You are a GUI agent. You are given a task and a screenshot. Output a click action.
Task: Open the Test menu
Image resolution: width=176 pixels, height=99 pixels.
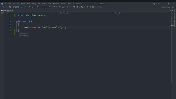click(39, 4)
